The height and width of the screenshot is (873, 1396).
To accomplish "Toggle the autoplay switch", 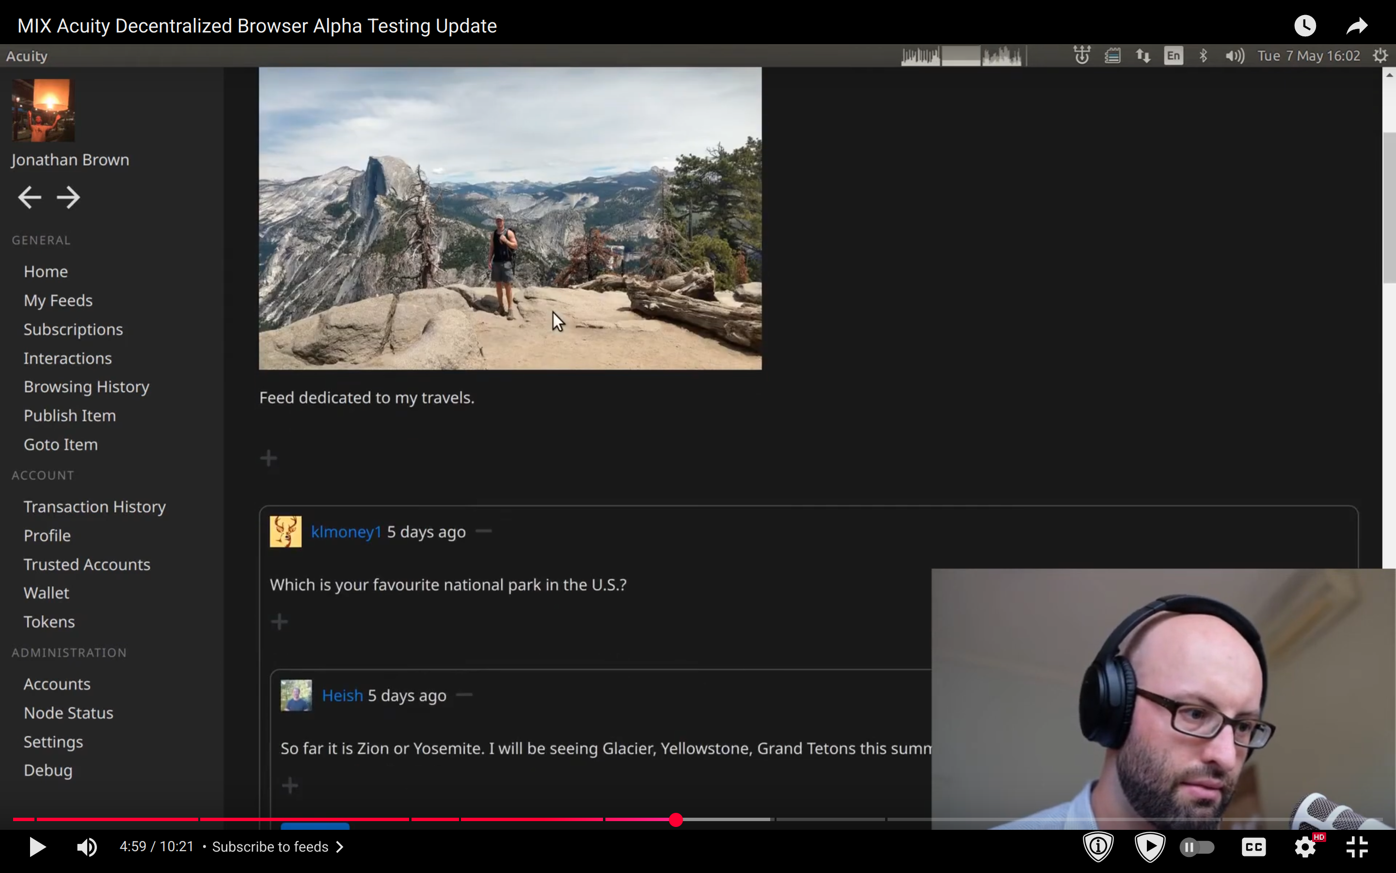I will 1197,847.
